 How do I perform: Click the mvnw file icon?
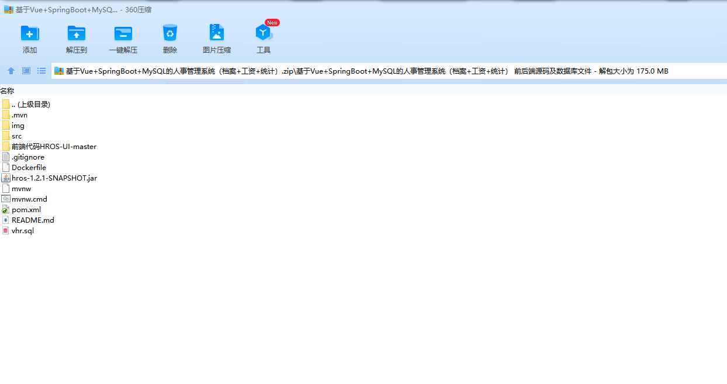[6, 188]
